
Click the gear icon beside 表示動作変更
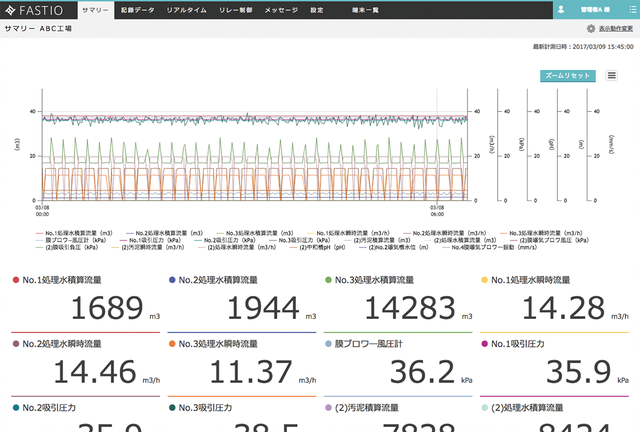coord(591,29)
